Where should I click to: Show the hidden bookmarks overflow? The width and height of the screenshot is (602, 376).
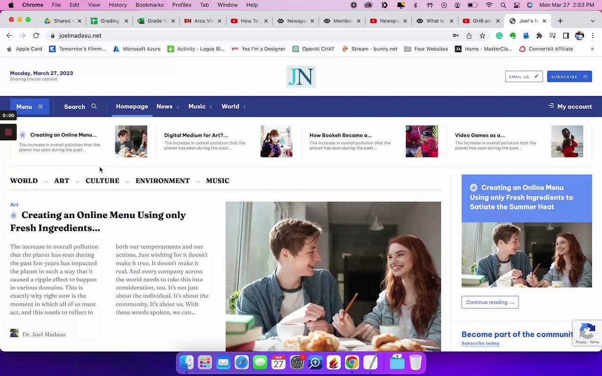click(x=592, y=49)
